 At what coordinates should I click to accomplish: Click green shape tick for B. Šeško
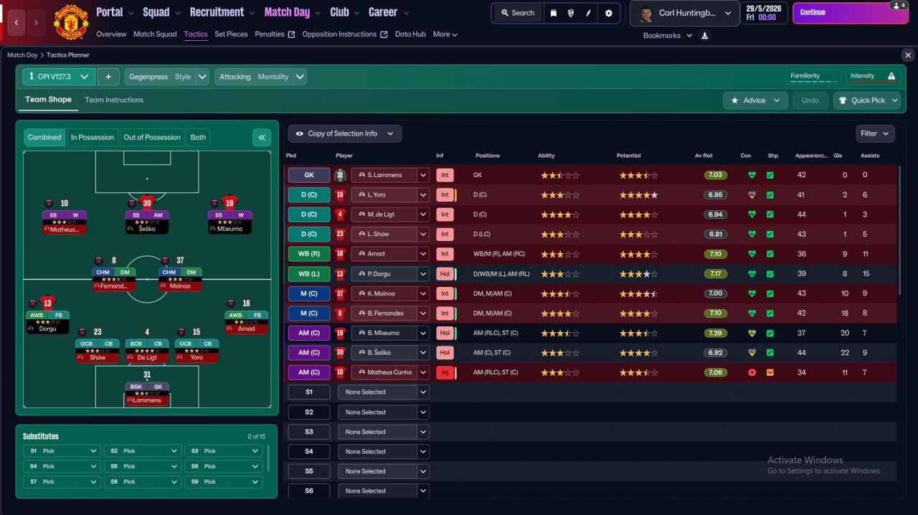click(770, 353)
